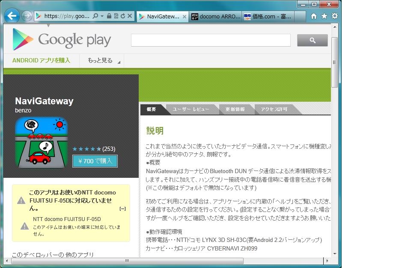Click このデベロッパーの他のアプリ heading
The width and height of the screenshot is (411, 268).
pyautogui.click(x=53, y=255)
